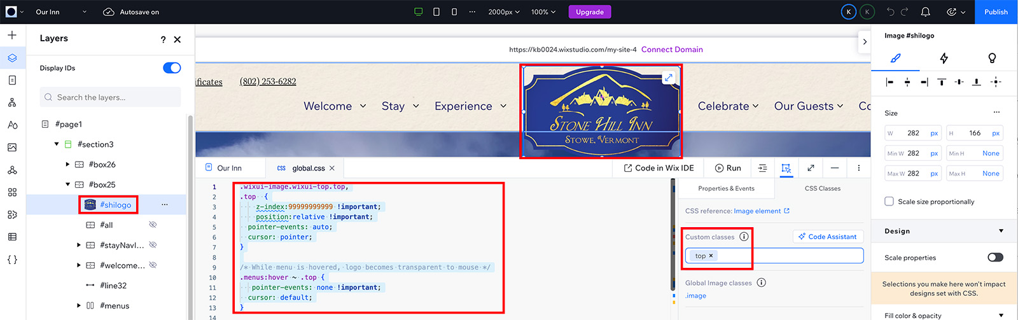Screen dimensions: 1018x320
Task: Expand the #menus layer
Action: click(x=79, y=306)
